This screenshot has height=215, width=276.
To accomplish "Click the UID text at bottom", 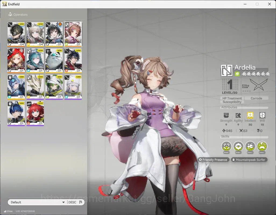I will (x=25, y=211).
